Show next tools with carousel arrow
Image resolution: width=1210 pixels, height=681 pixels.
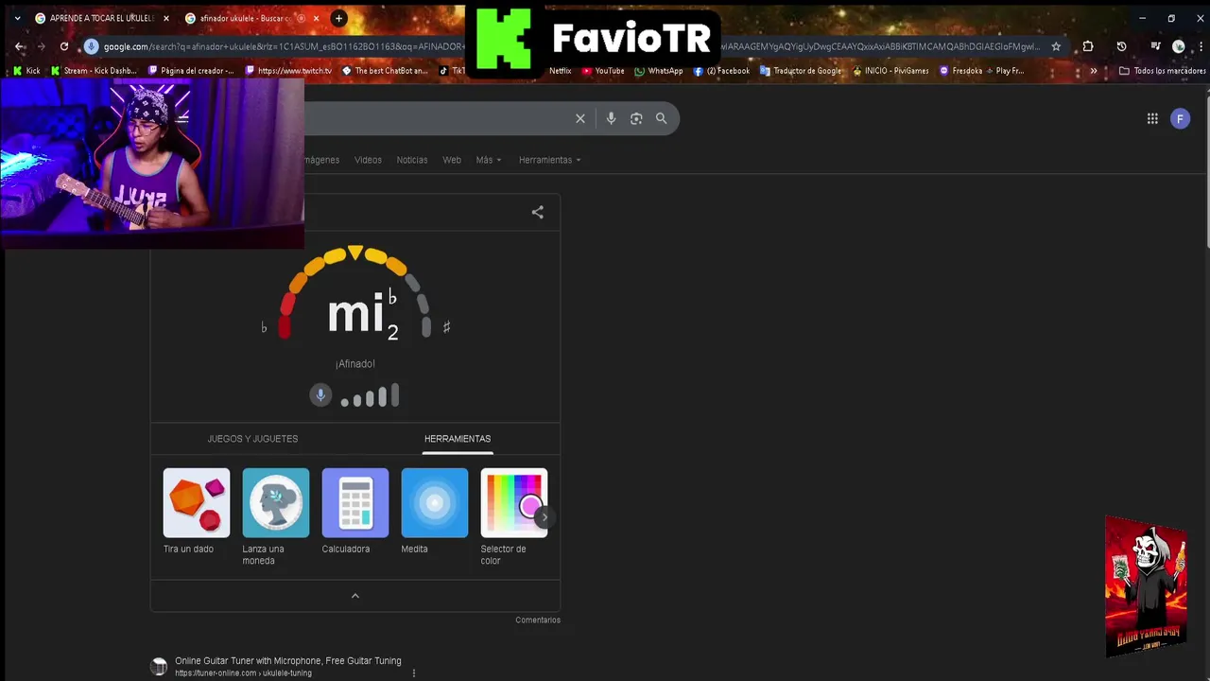click(544, 517)
